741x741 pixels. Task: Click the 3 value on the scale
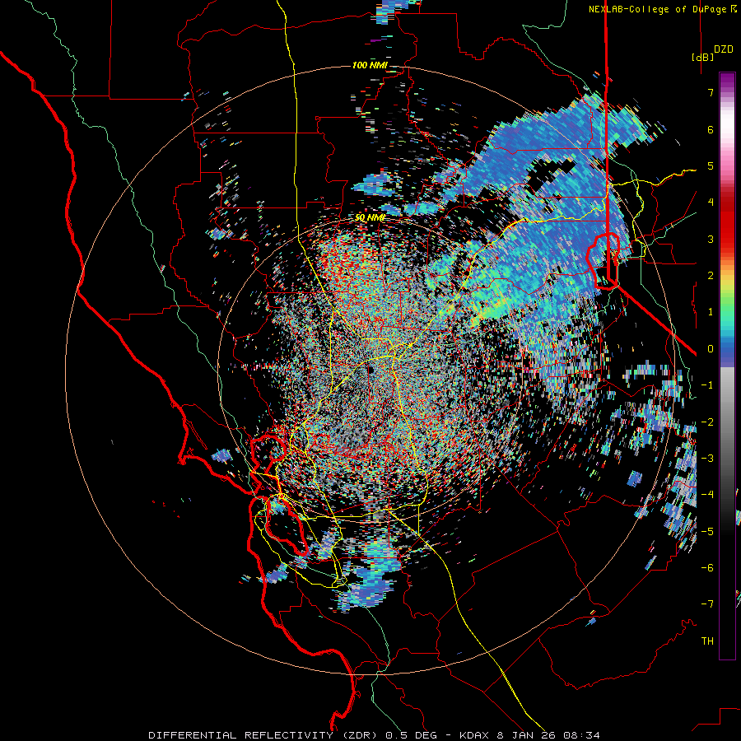[711, 239]
